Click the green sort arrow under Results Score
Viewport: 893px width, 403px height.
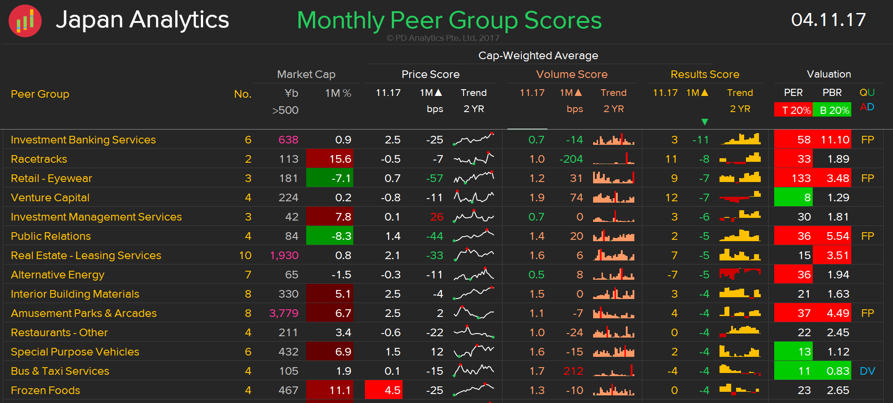click(x=704, y=122)
